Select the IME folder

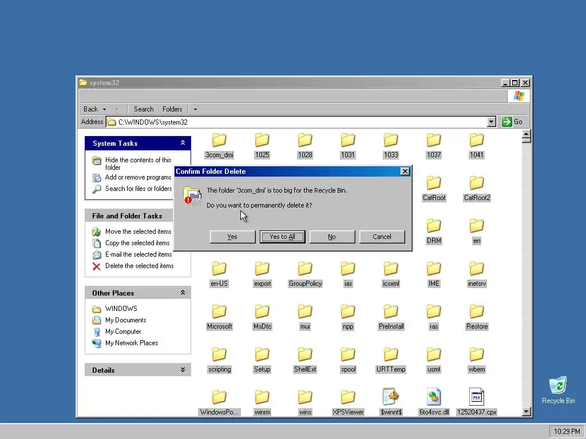click(434, 274)
